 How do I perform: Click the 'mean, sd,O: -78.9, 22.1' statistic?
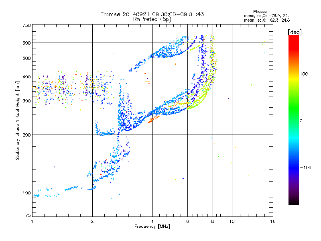267,16
